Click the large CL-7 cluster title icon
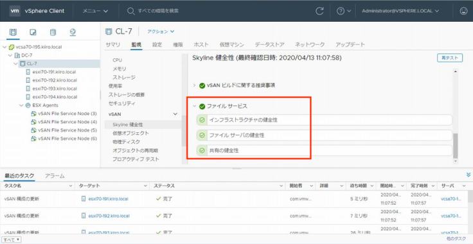This screenshot has width=473, height=244. (109, 31)
